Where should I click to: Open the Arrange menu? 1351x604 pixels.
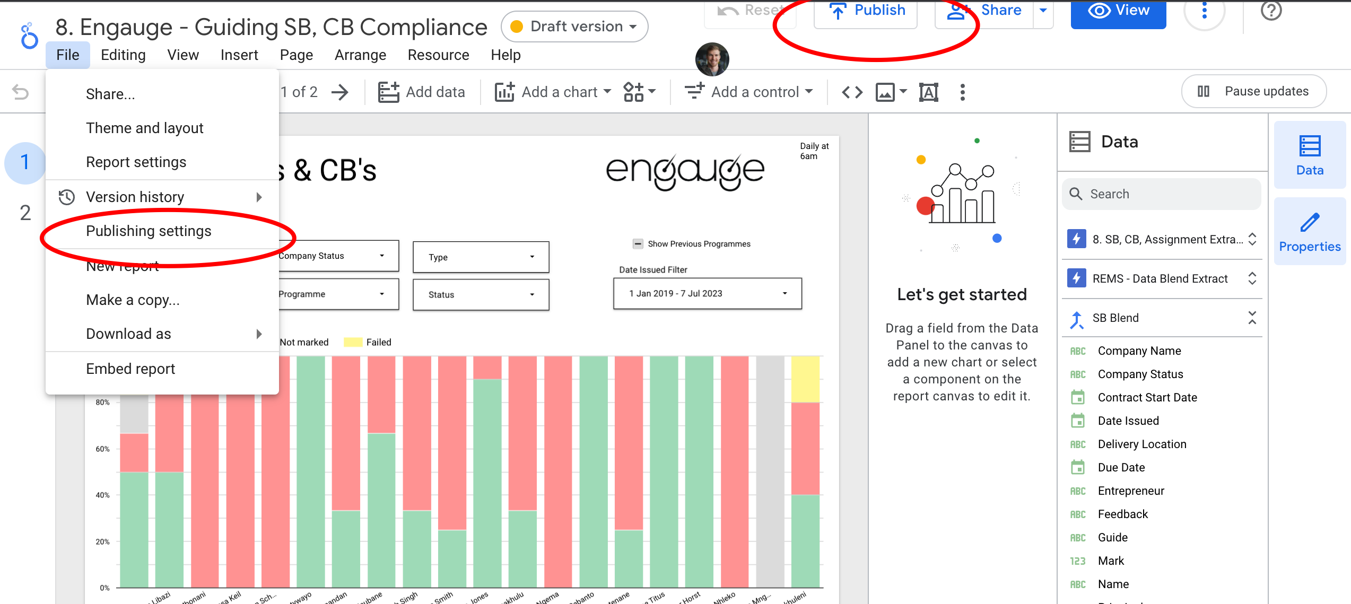(360, 55)
